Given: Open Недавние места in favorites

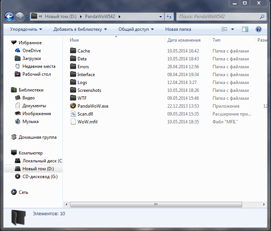Looking at the screenshot, I should (39, 66).
